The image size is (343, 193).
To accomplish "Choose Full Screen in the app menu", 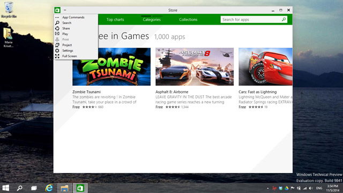I will [70, 56].
